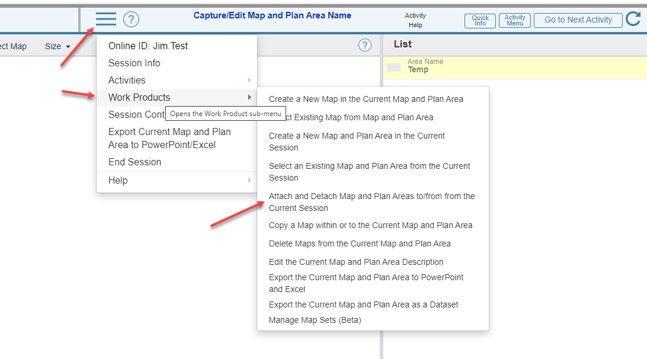
Task: Open the Activity Menu button
Action: [514, 20]
